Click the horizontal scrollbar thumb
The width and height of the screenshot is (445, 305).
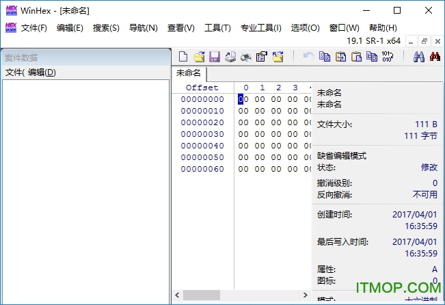(202, 295)
